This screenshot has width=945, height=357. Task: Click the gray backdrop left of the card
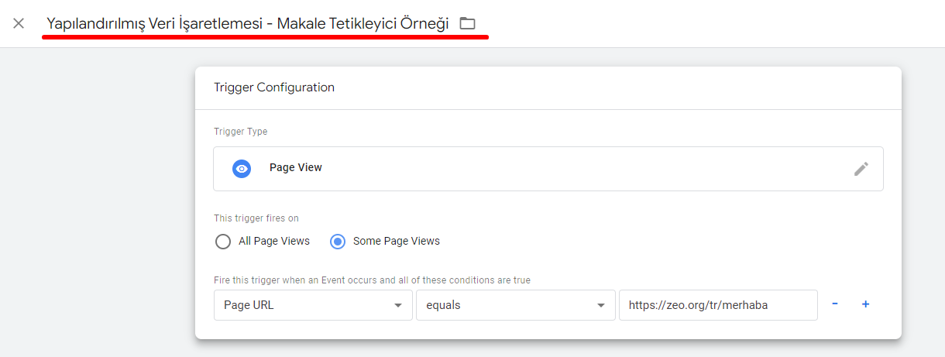coord(97,201)
